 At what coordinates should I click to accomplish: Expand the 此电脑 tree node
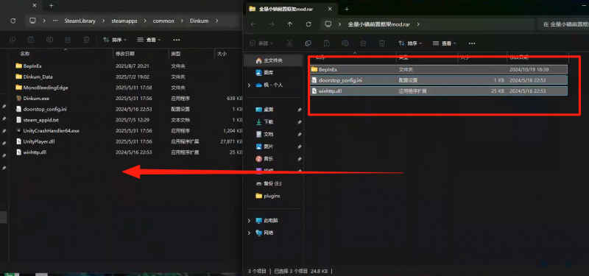[249, 220]
